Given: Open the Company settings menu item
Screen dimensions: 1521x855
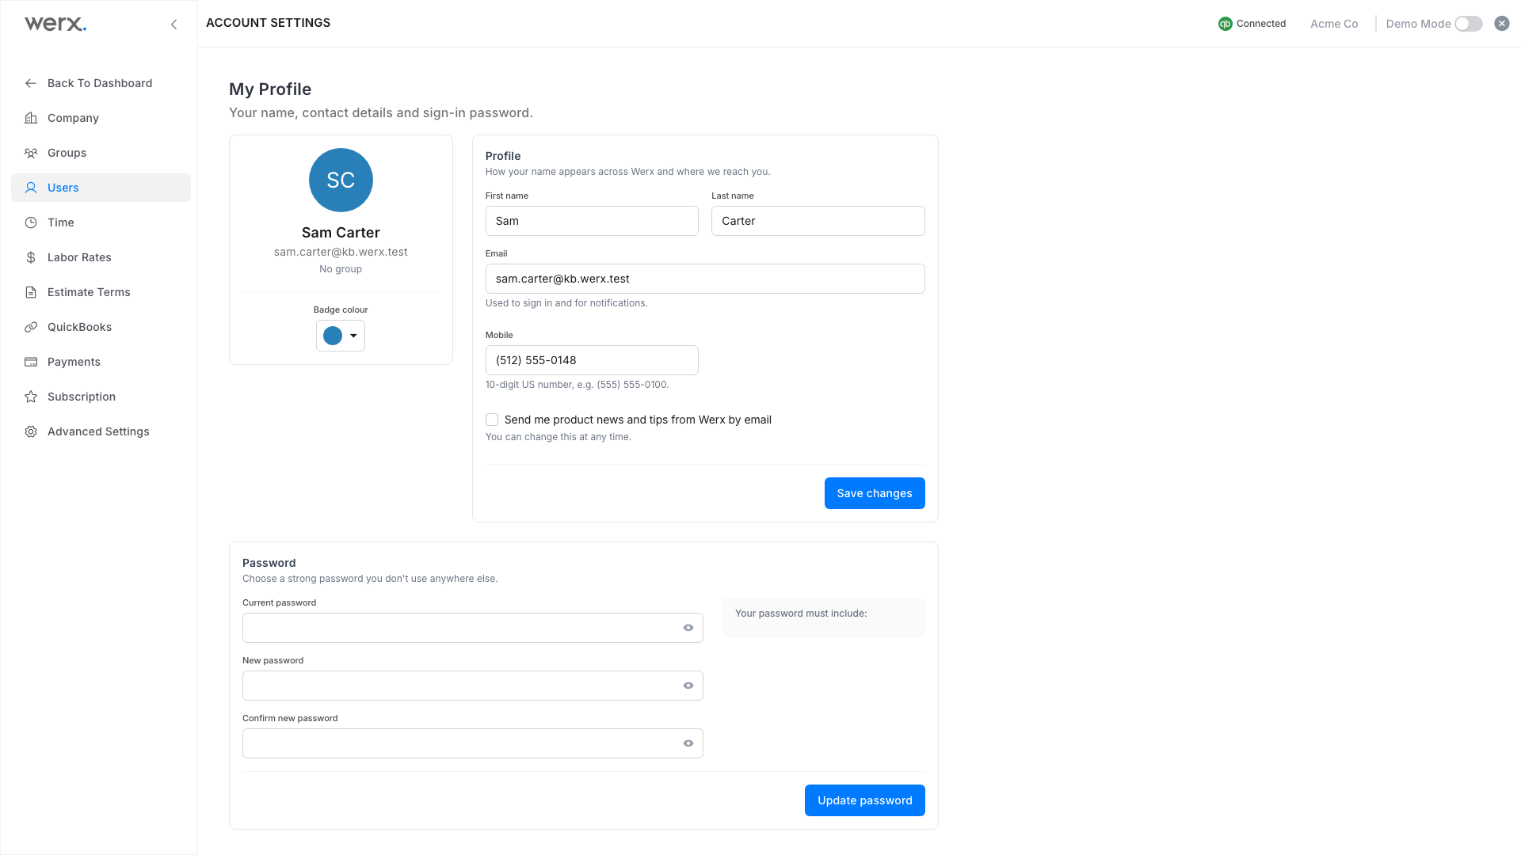Looking at the screenshot, I should coord(101,118).
